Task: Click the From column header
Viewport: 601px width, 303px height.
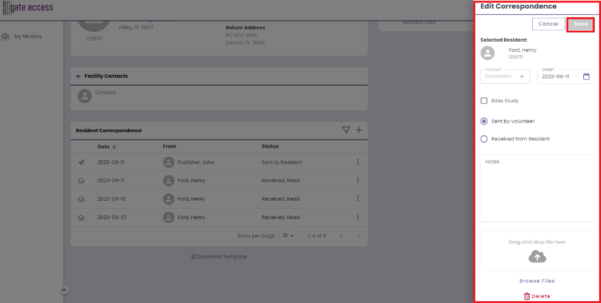Action: [169, 146]
